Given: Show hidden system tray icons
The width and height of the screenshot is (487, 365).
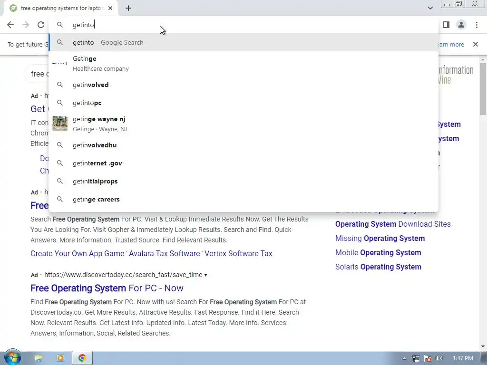Looking at the screenshot, I should 404,358.
